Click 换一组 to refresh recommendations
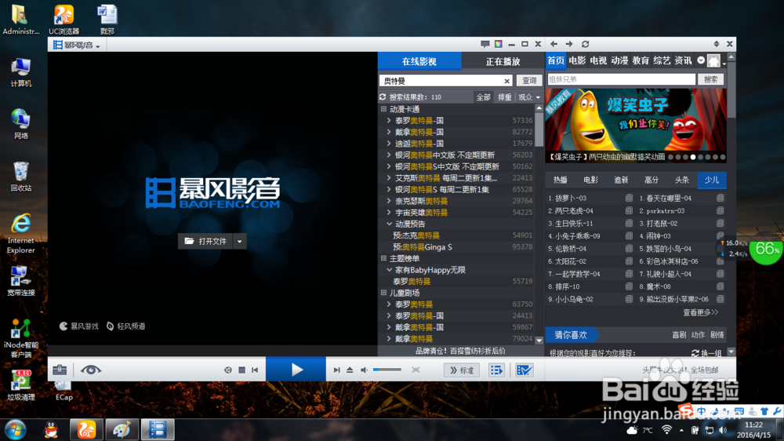The width and height of the screenshot is (784, 441). coord(706,353)
